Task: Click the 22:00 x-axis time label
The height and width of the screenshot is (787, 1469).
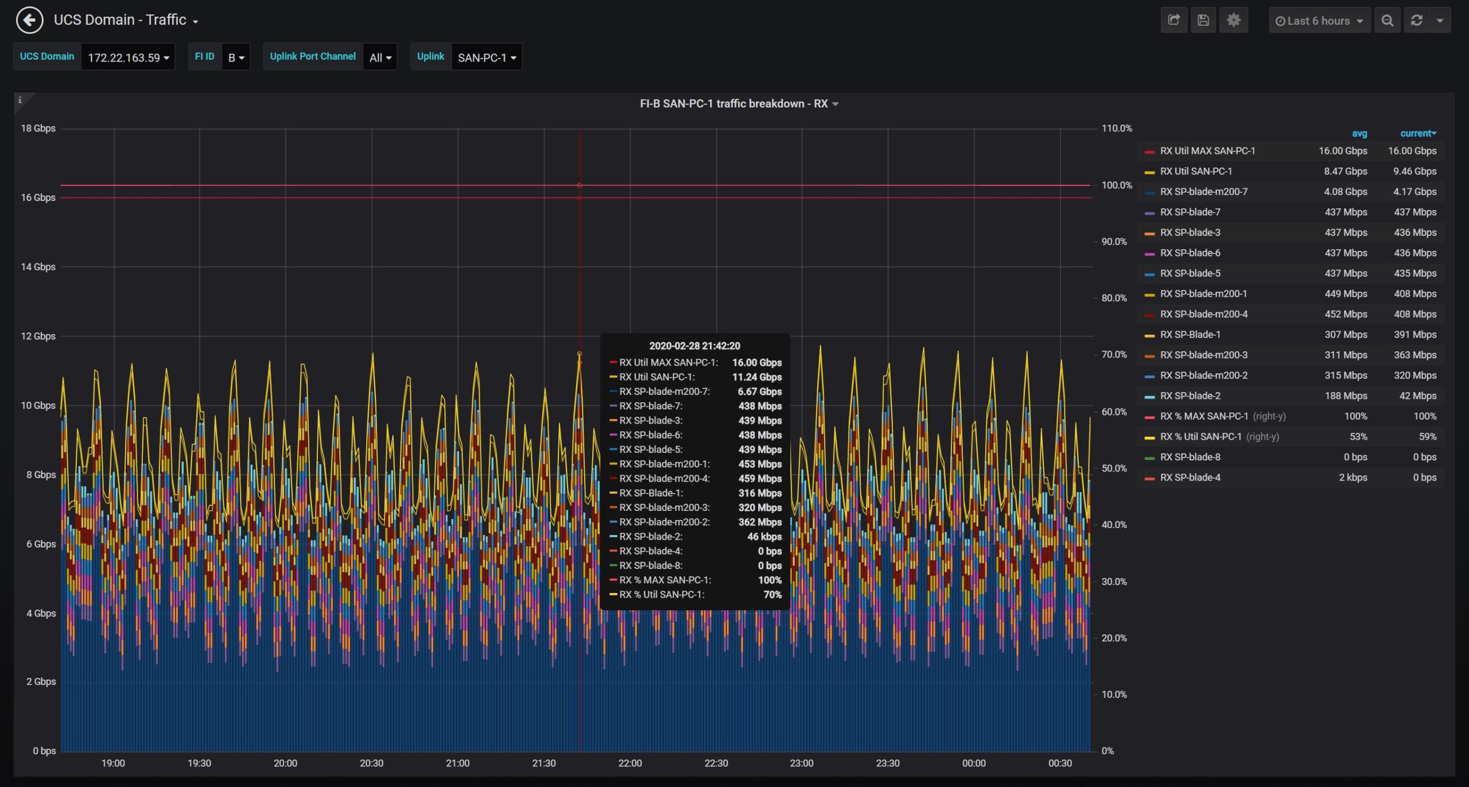Action: [630, 763]
